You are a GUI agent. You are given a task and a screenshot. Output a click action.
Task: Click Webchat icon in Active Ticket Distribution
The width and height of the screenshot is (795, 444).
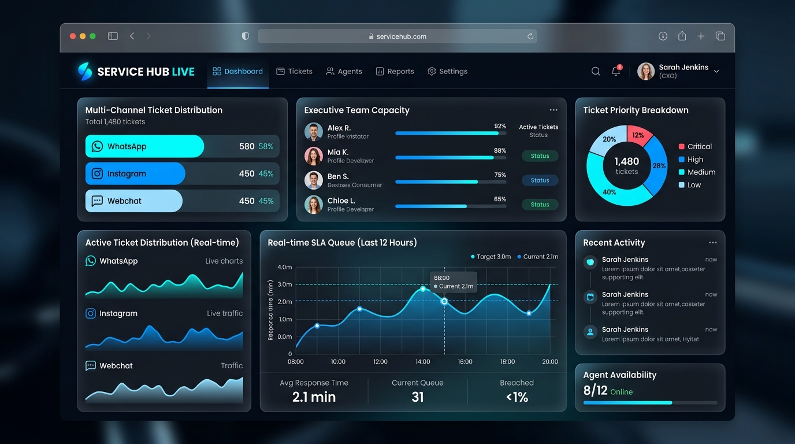[x=91, y=365]
